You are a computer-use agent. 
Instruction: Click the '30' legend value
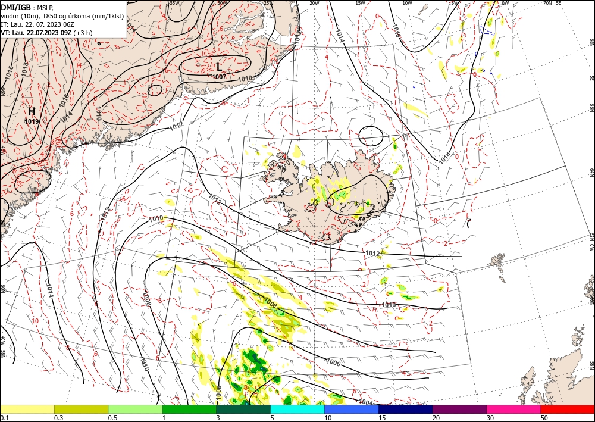pos(490,417)
